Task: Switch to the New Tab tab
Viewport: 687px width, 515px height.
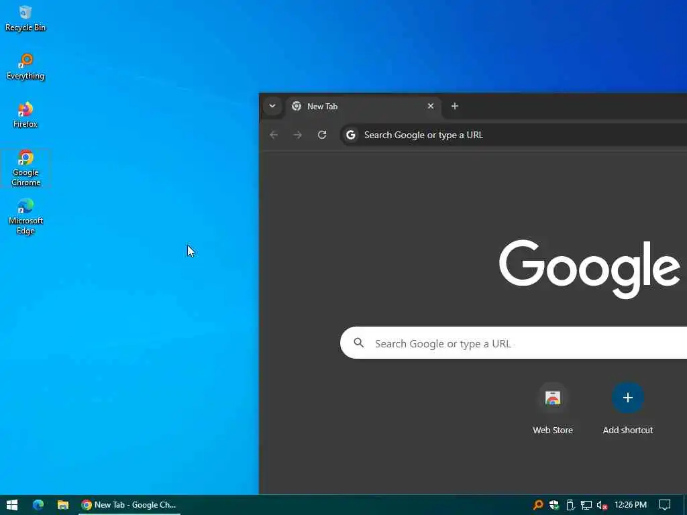Action: 364,107
